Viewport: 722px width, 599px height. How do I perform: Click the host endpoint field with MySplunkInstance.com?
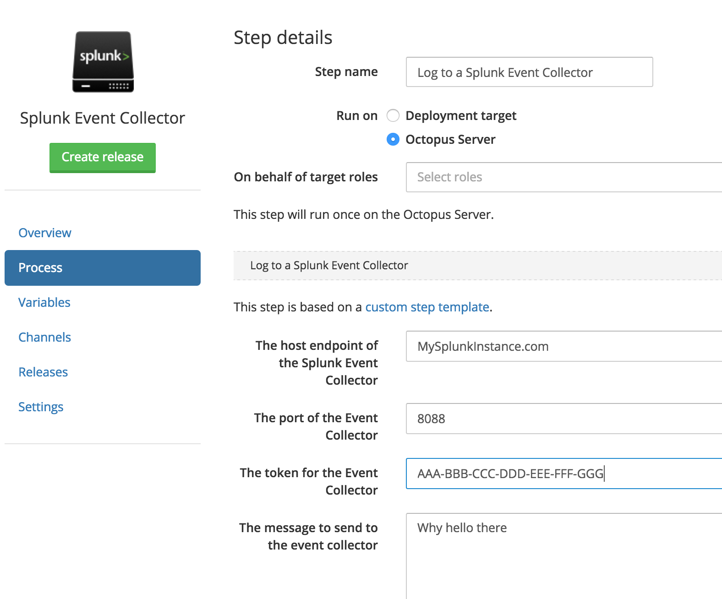(564, 346)
